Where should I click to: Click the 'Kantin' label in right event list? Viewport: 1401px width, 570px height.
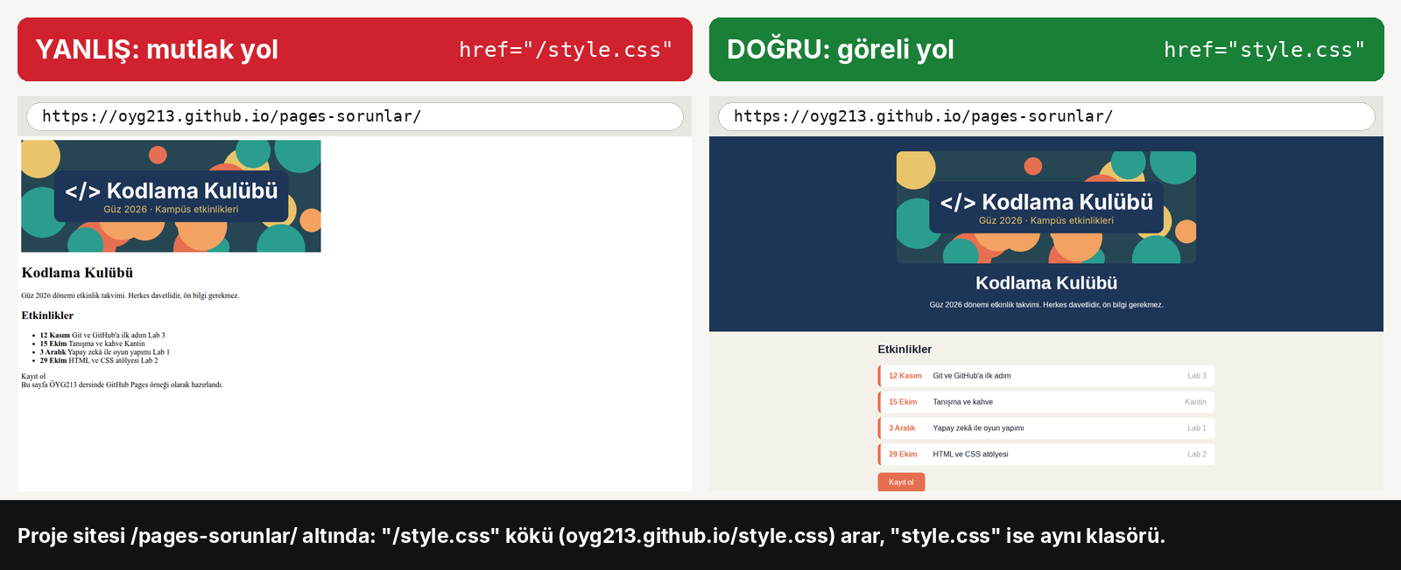[1195, 402]
